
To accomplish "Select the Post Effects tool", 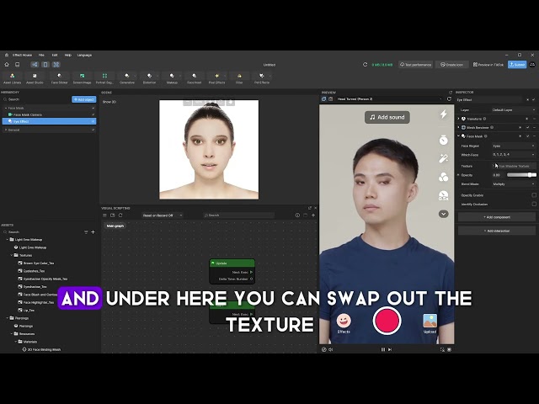I will [x=216, y=78].
